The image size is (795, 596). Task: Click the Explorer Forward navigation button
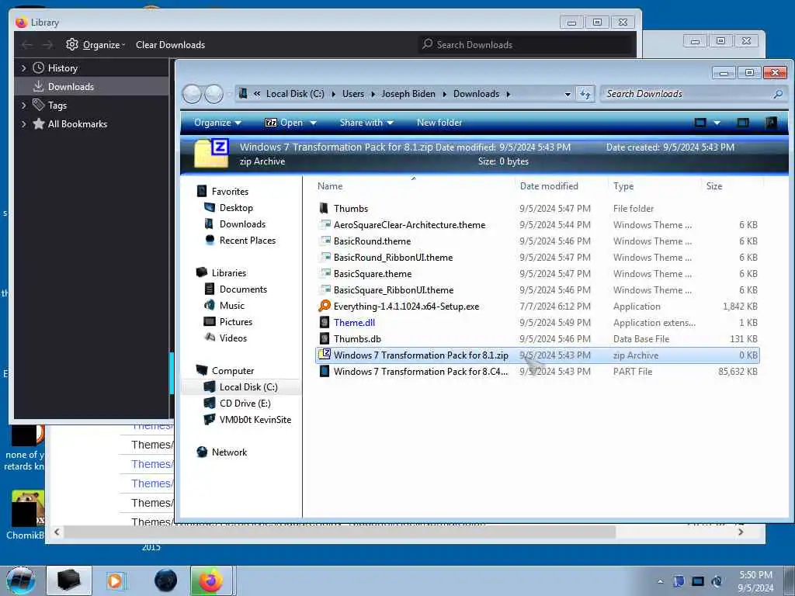click(214, 94)
